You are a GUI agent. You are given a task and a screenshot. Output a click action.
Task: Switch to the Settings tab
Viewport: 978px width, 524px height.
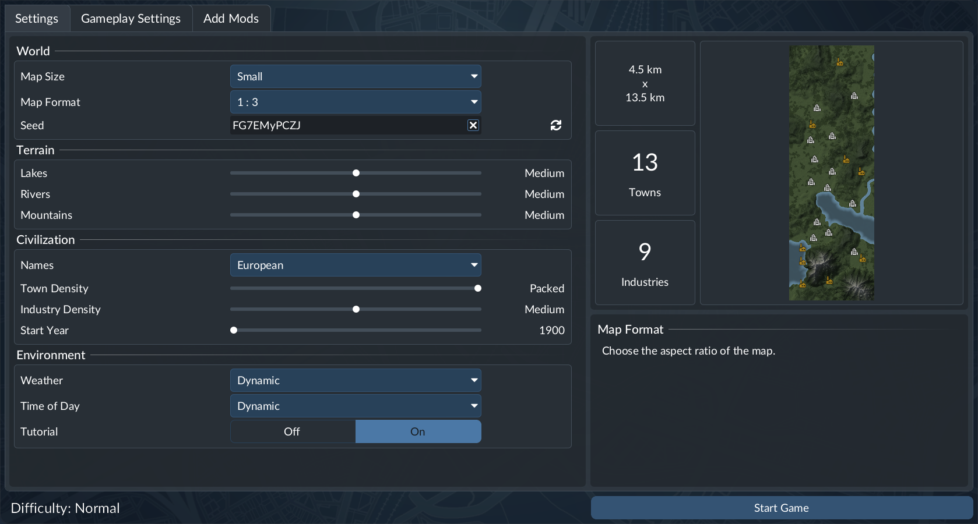pos(37,19)
